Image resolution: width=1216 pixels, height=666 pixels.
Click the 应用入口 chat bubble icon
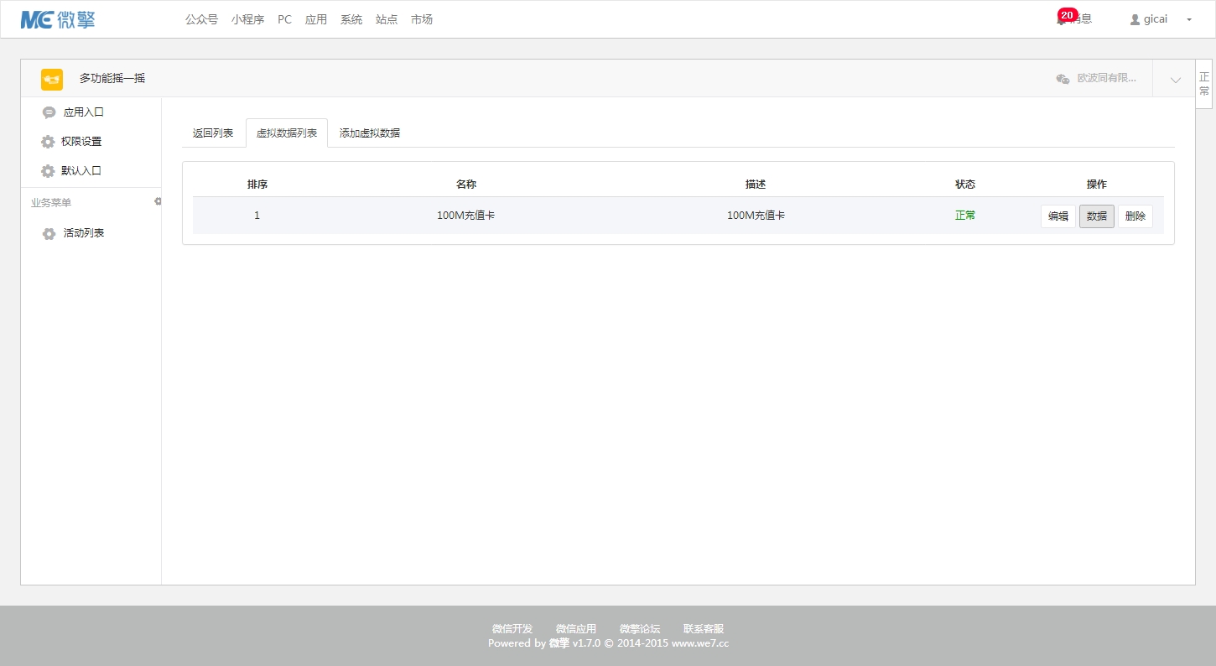point(49,112)
